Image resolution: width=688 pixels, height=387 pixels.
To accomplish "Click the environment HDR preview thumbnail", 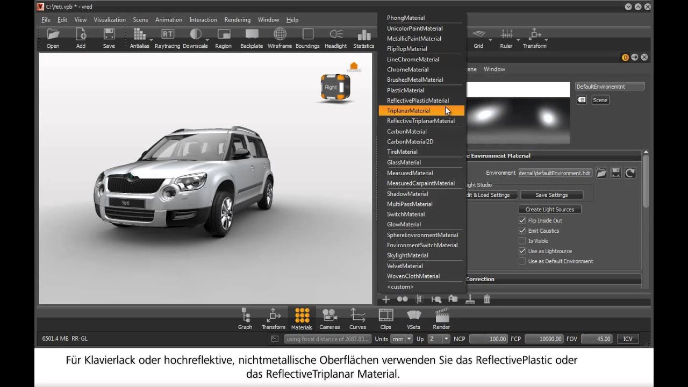I will [x=518, y=112].
